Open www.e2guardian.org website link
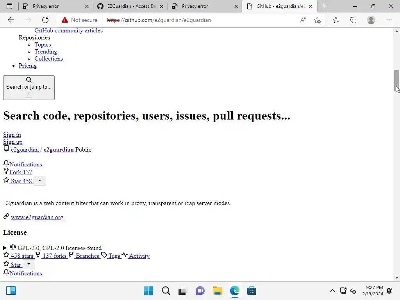This screenshot has height=300, width=400. 37,217
